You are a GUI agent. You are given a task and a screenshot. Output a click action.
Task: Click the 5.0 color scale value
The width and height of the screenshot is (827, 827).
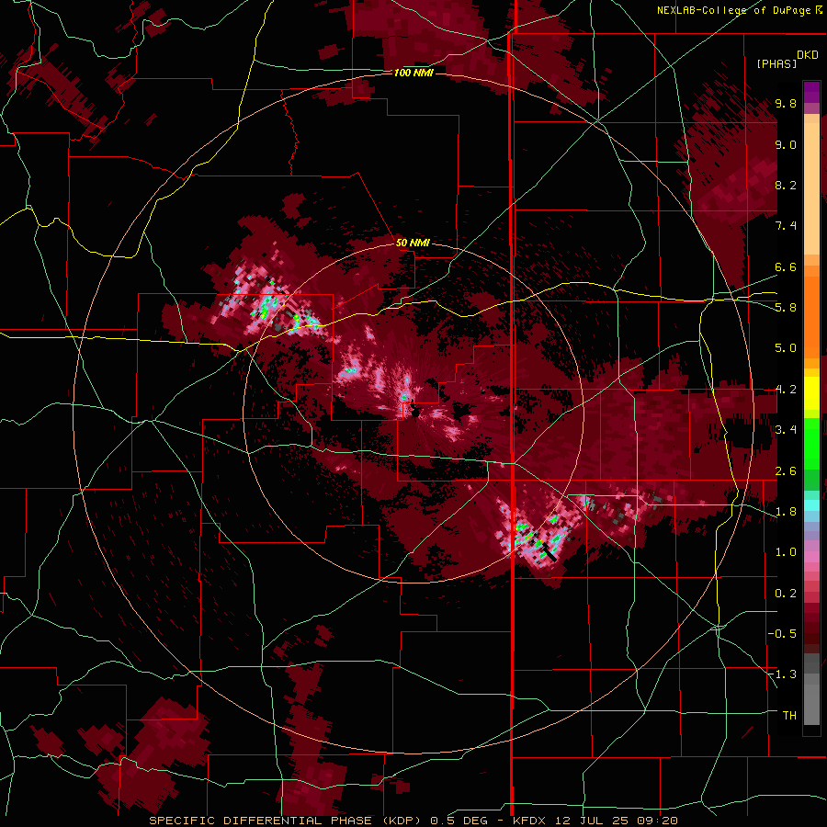[x=786, y=348]
